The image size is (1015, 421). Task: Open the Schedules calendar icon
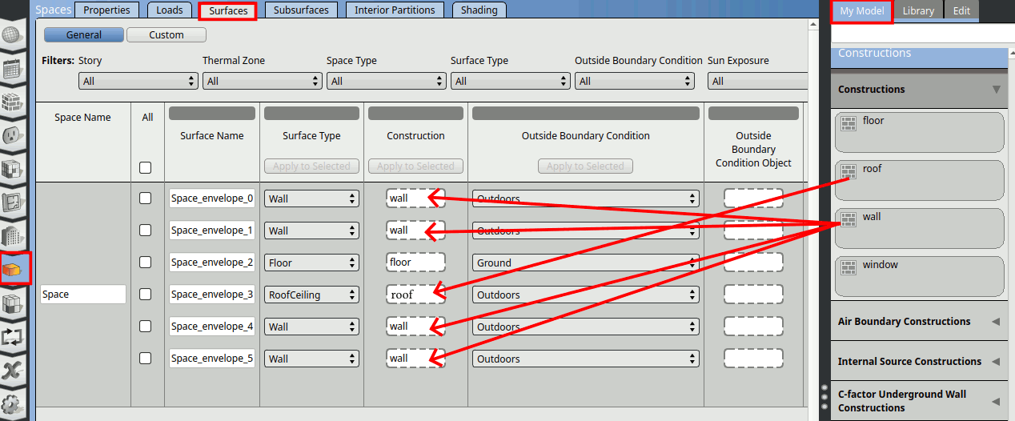point(12,69)
